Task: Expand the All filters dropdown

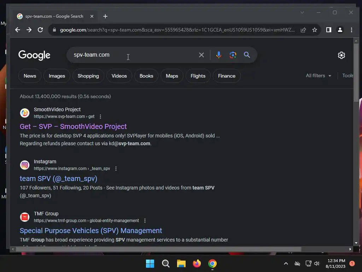Action: tap(319, 76)
